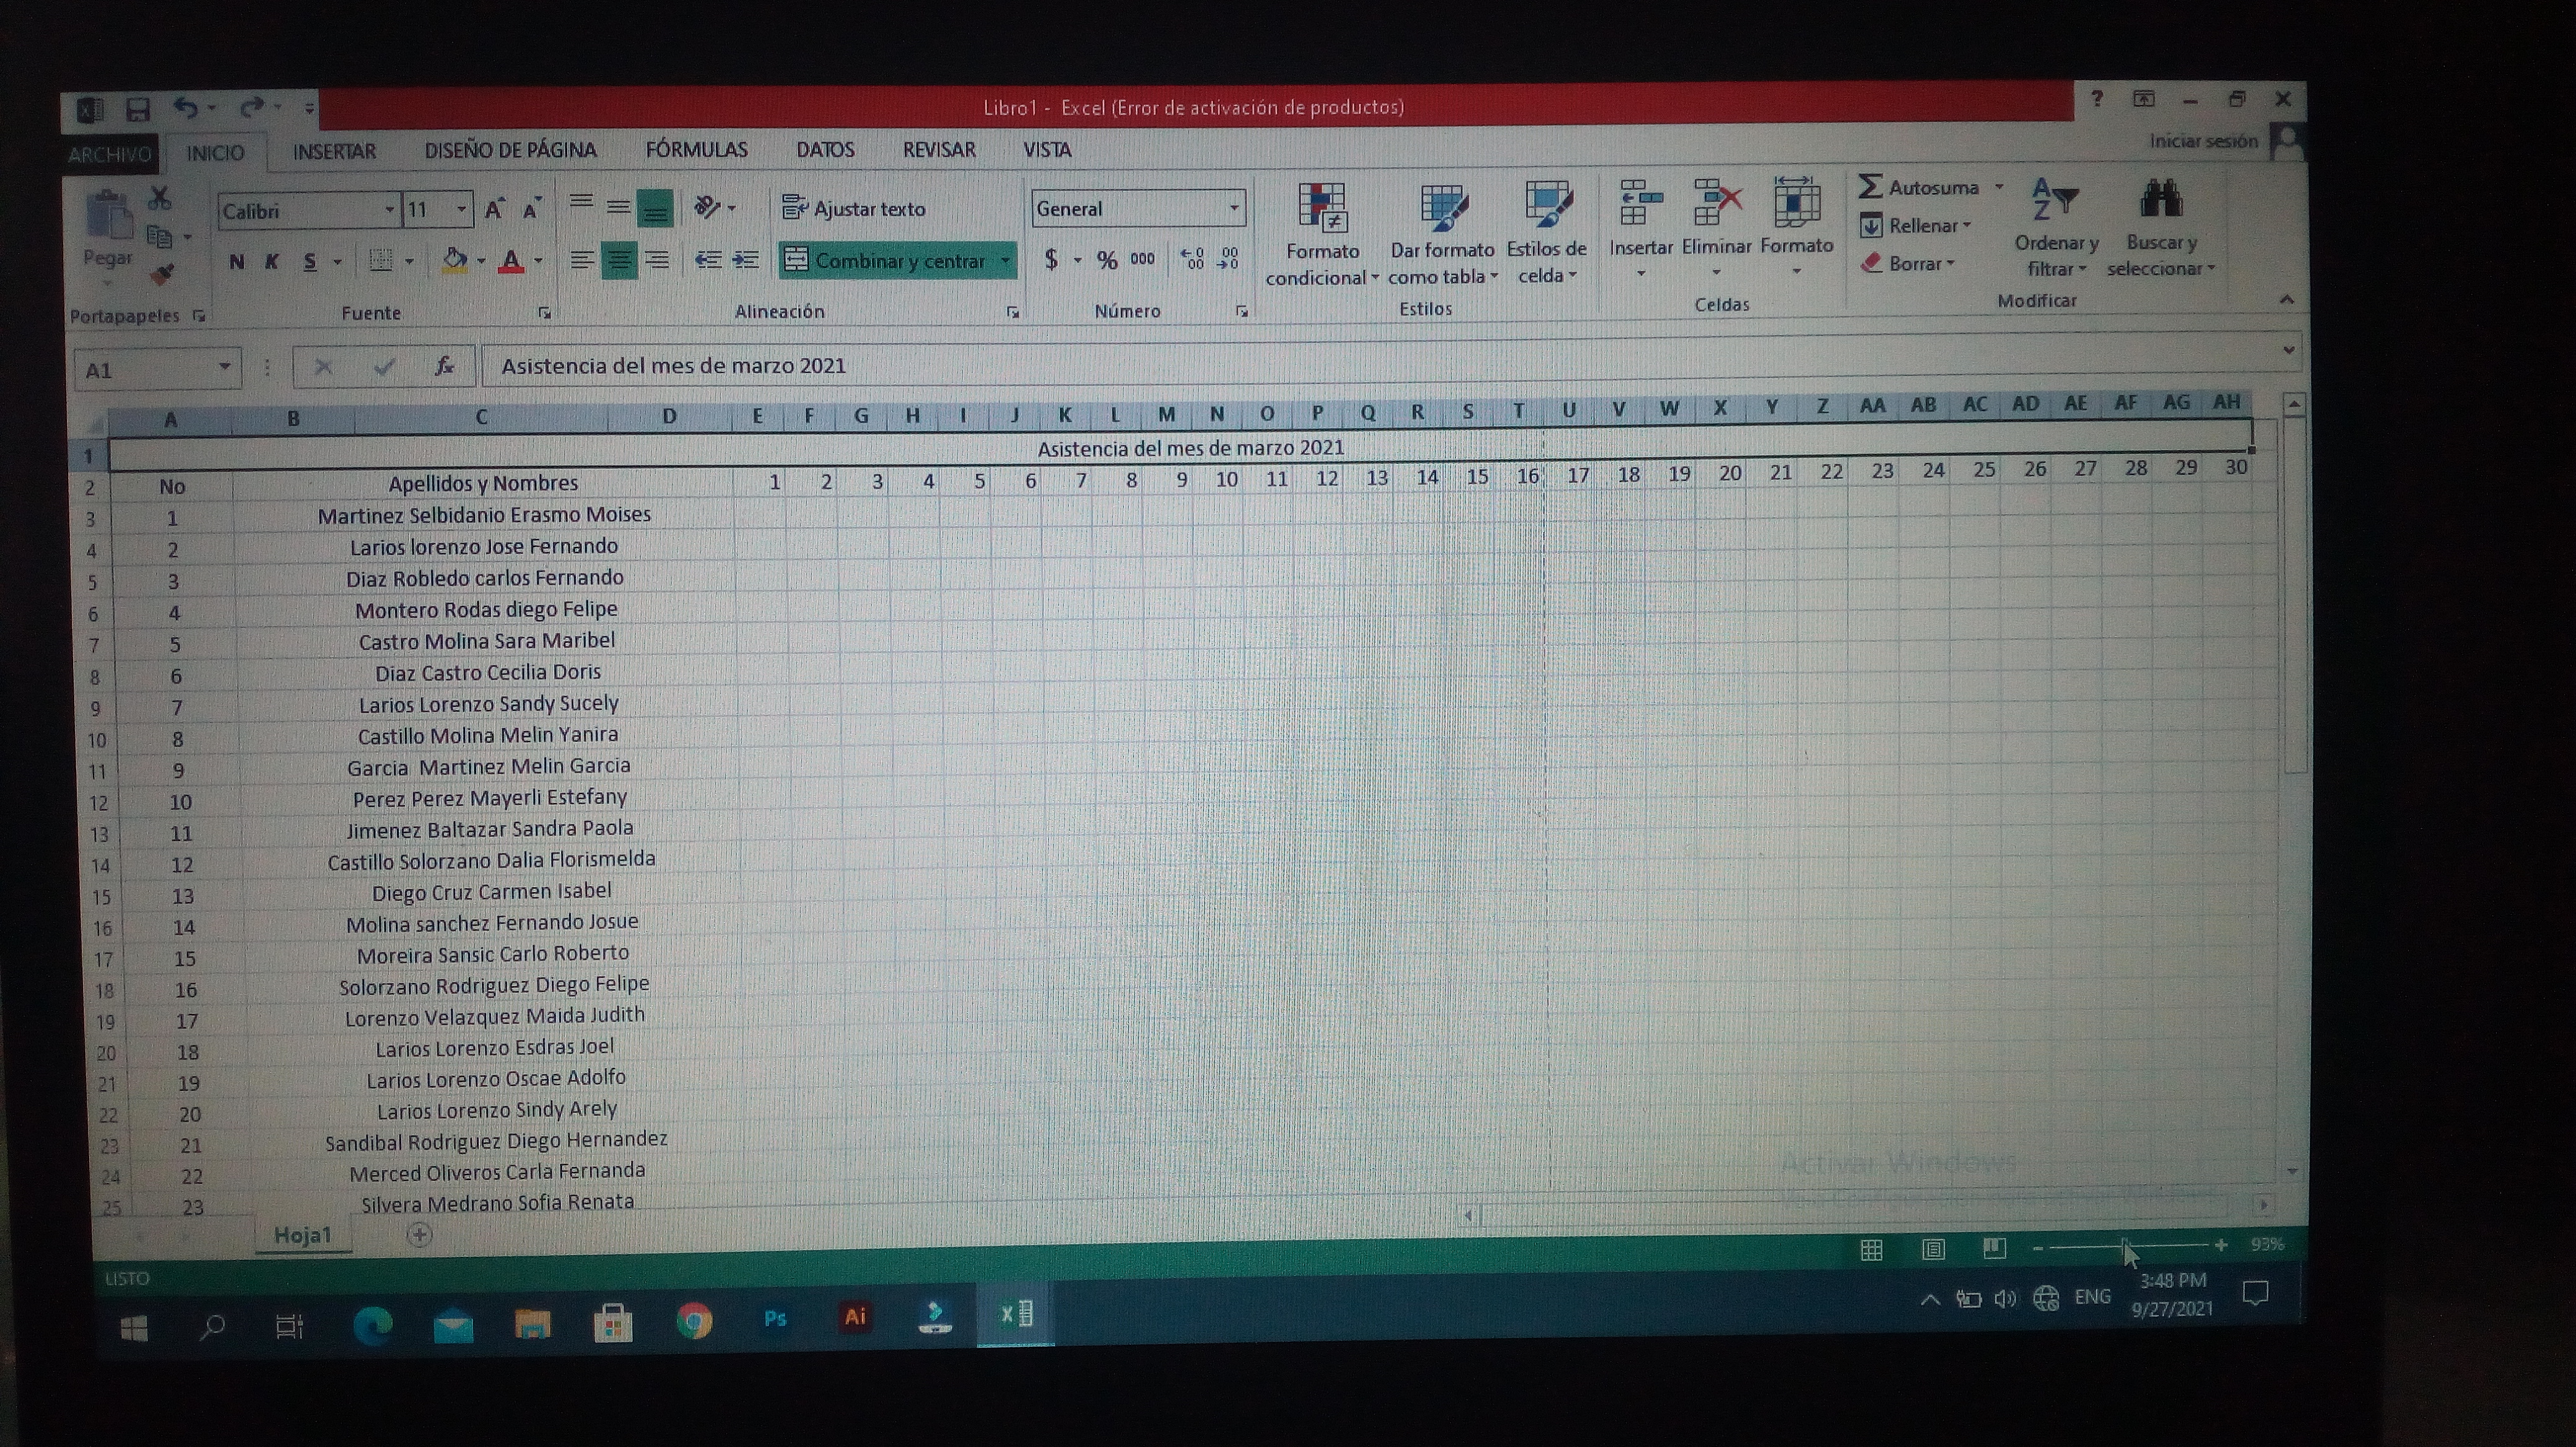
Task: Open the font size 11 dropdown
Action: click(x=461, y=209)
